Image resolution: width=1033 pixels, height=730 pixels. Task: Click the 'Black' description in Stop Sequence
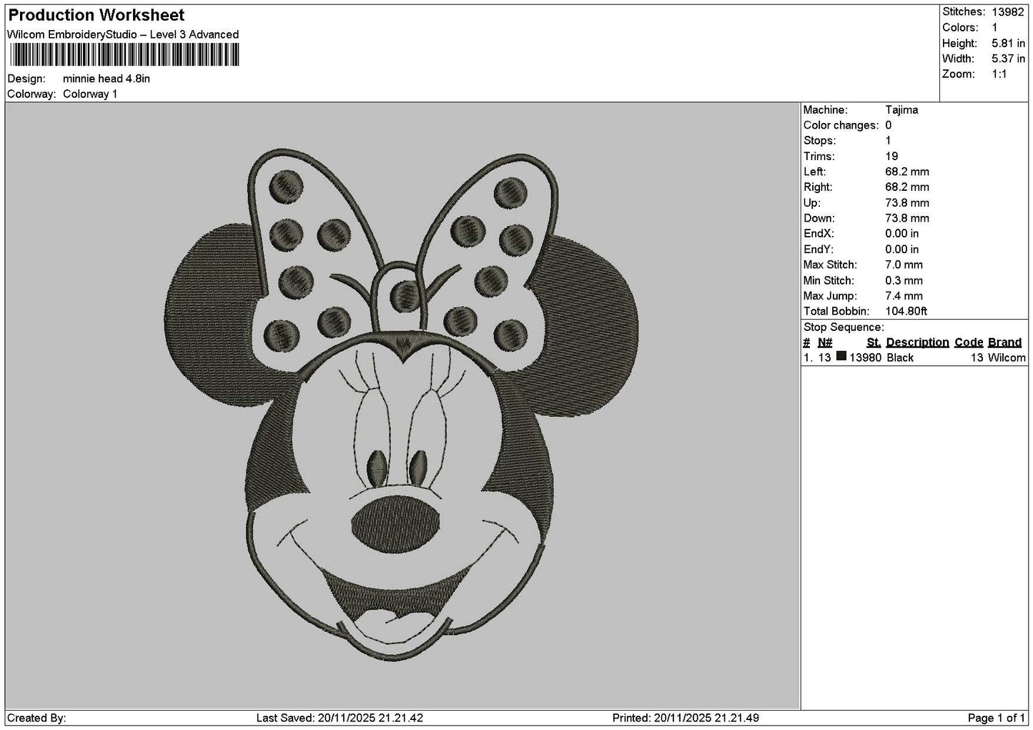(x=900, y=357)
